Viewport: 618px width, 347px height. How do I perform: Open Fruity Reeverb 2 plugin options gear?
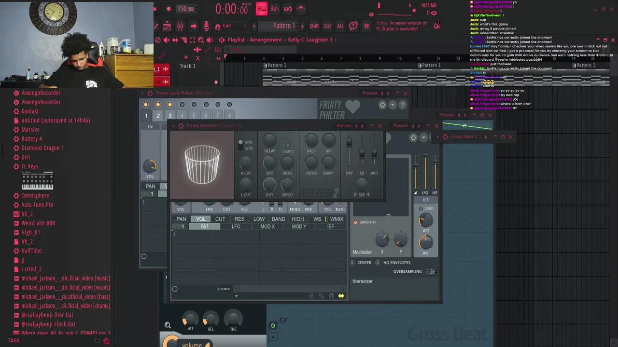[x=181, y=126]
